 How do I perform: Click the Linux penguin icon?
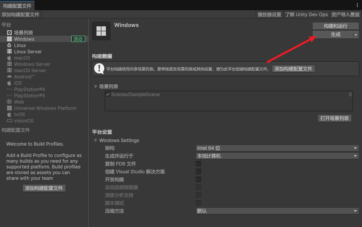(9, 45)
